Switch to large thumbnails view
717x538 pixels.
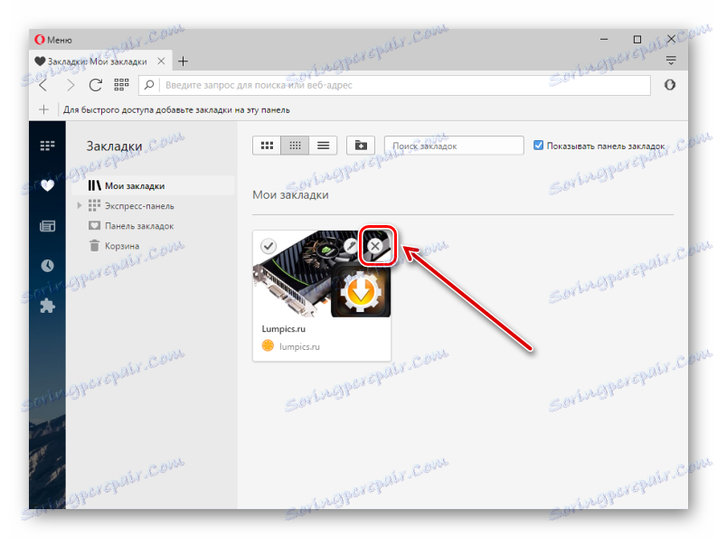click(x=267, y=146)
